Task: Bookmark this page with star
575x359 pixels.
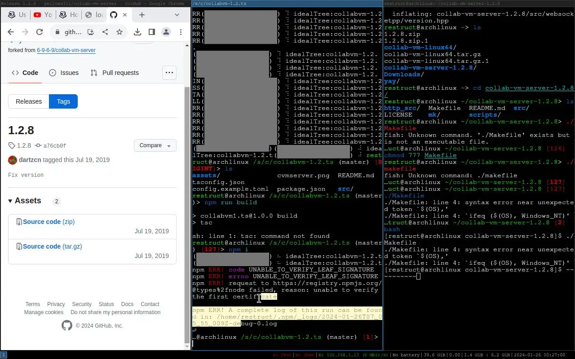Action: tap(119, 32)
